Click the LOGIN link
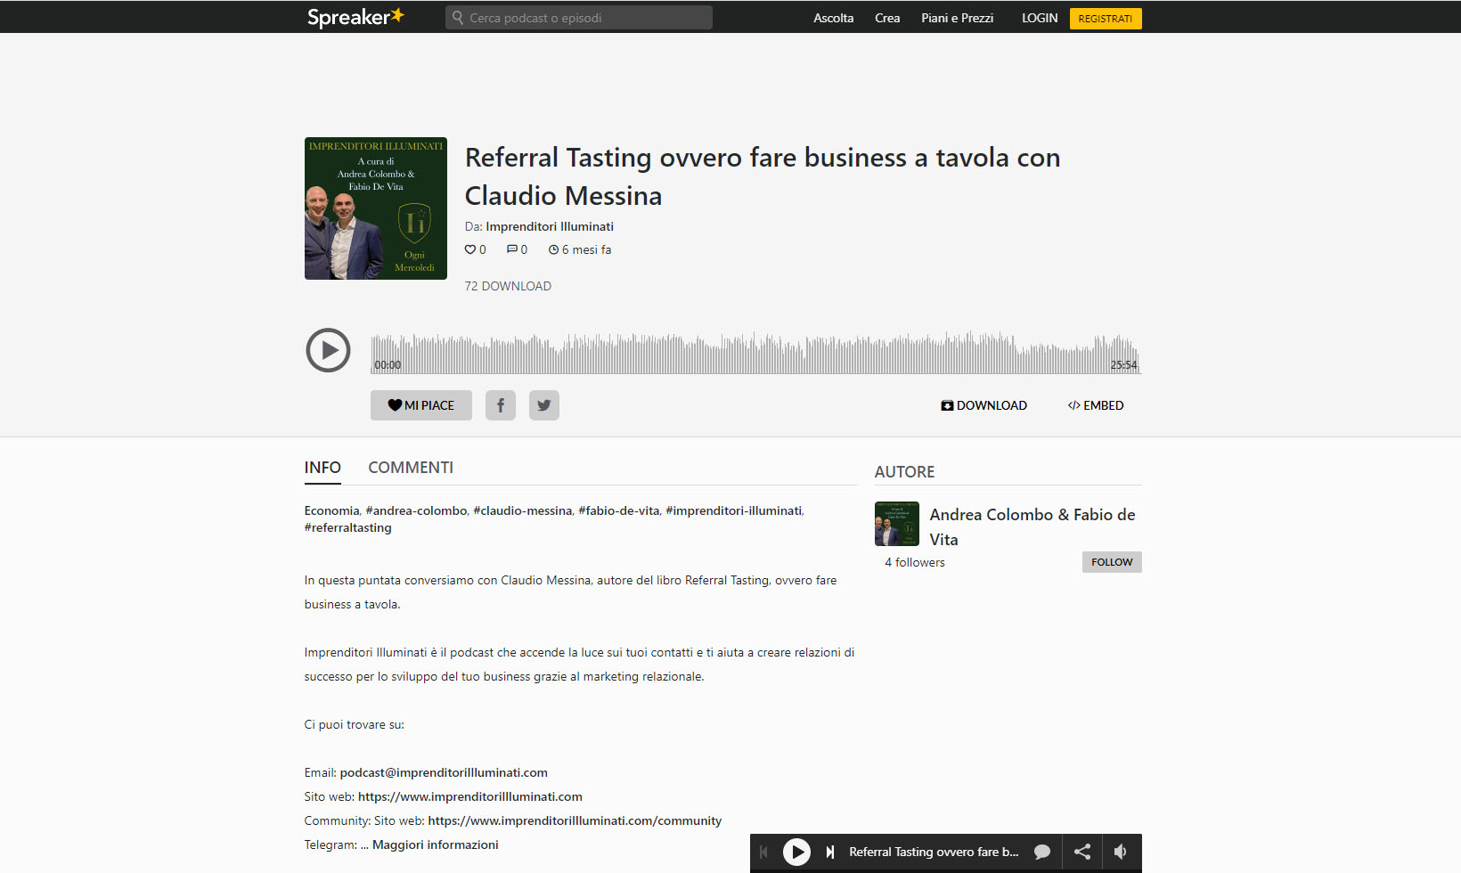This screenshot has height=873, width=1461. coord(1040,18)
